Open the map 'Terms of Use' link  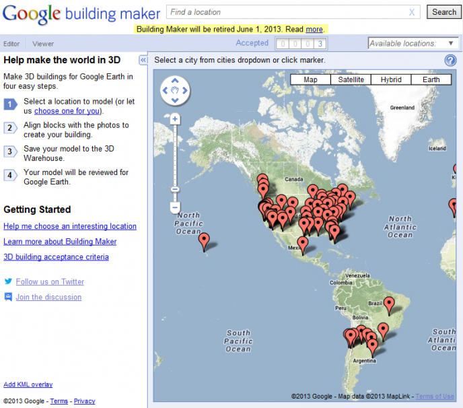click(435, 397)
